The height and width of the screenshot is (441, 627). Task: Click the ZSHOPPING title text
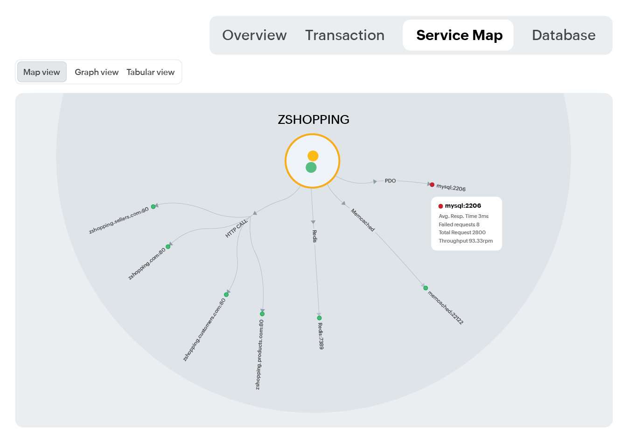[313, 120]
